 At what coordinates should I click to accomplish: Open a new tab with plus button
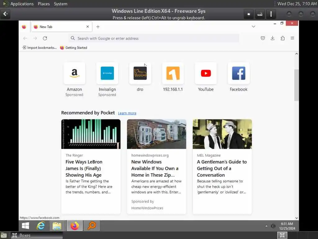click(98, 27)
